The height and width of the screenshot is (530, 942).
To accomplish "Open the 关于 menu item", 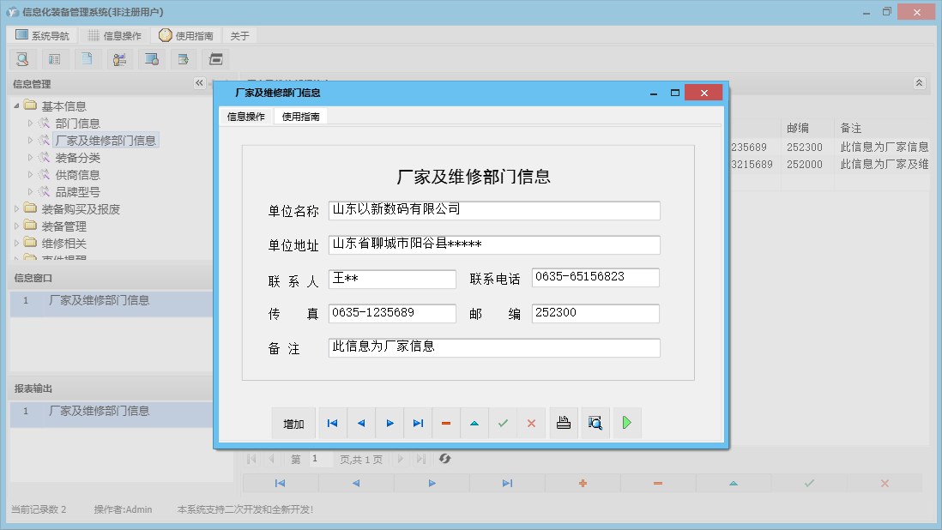I will pyautogui.click(x=239, y=35).
